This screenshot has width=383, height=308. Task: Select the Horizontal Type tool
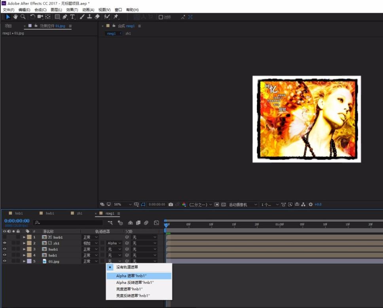click(x=72, y=17)
